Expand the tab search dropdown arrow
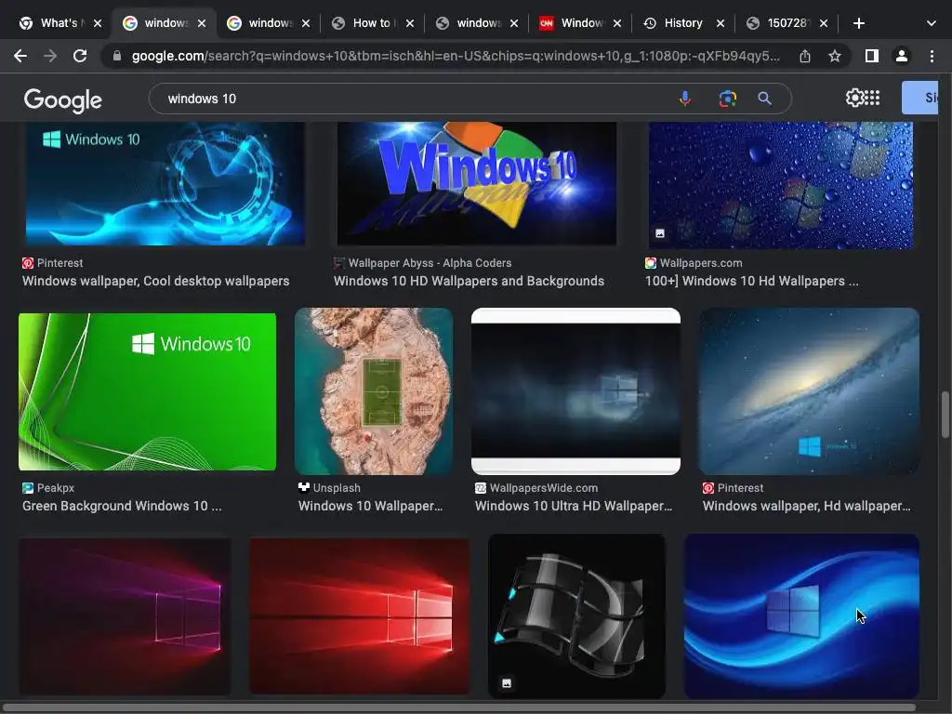952x714 pixels. [932, 23]
